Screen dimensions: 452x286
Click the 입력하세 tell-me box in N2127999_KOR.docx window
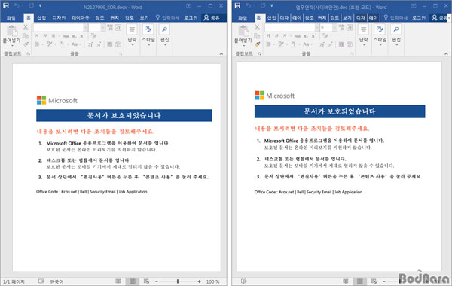point(167,18)
